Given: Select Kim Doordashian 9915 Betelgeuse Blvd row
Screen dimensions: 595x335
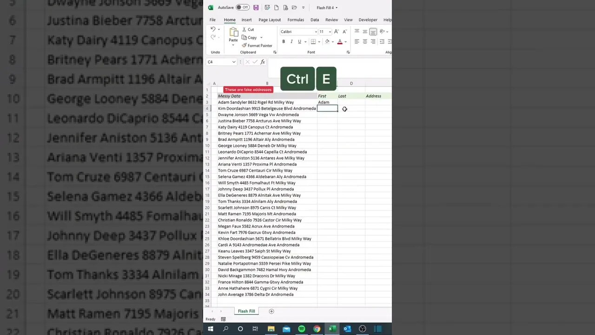Looking at the screenshot, I should (267, 108).
